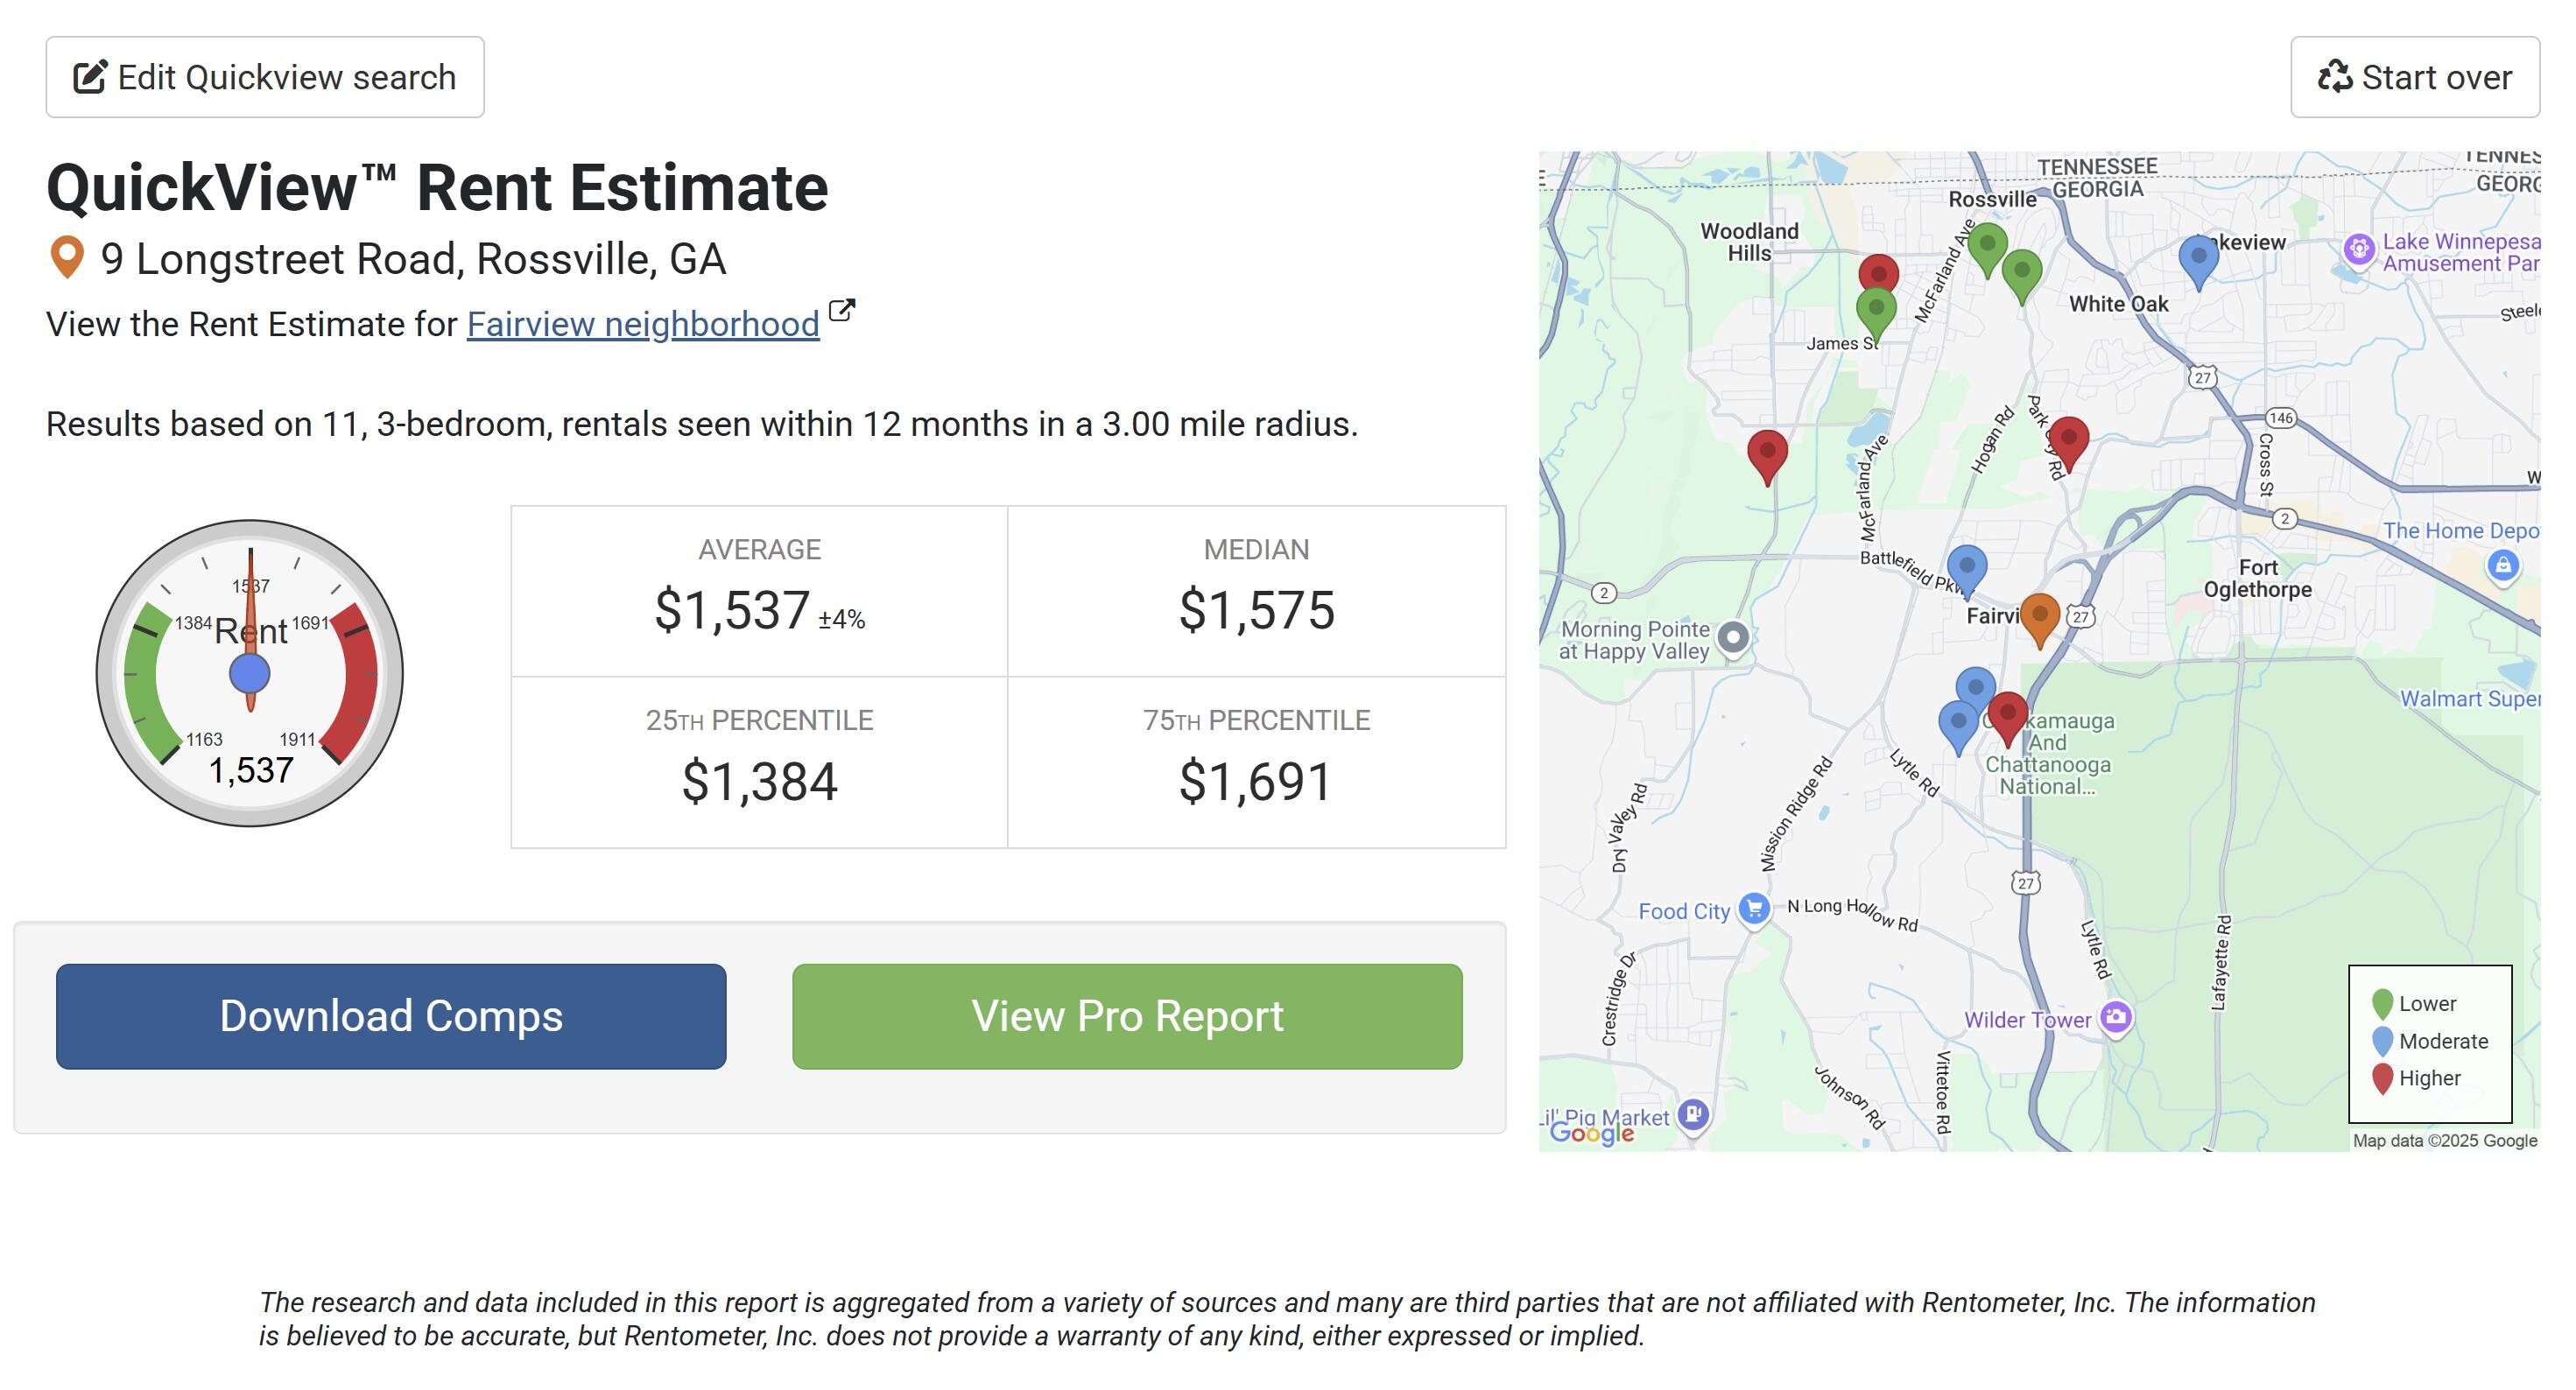Click the Food City shopping cart marker
This screenshot has height=1390, width=2576.
[x=1753, y=909]
